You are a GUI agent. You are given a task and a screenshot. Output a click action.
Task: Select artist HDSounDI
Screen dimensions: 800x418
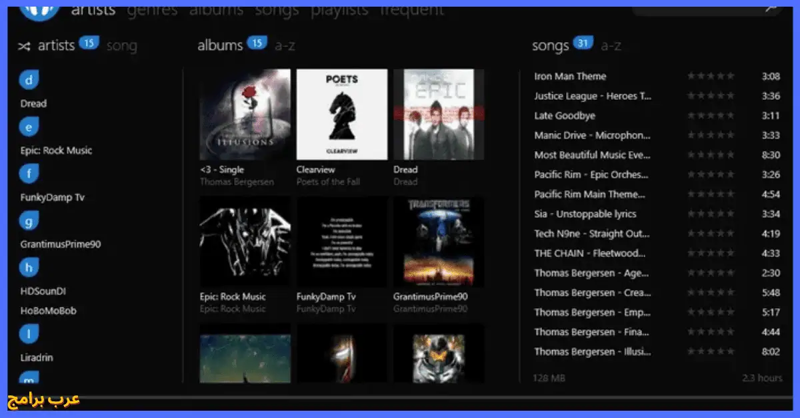tap(43, 292)
